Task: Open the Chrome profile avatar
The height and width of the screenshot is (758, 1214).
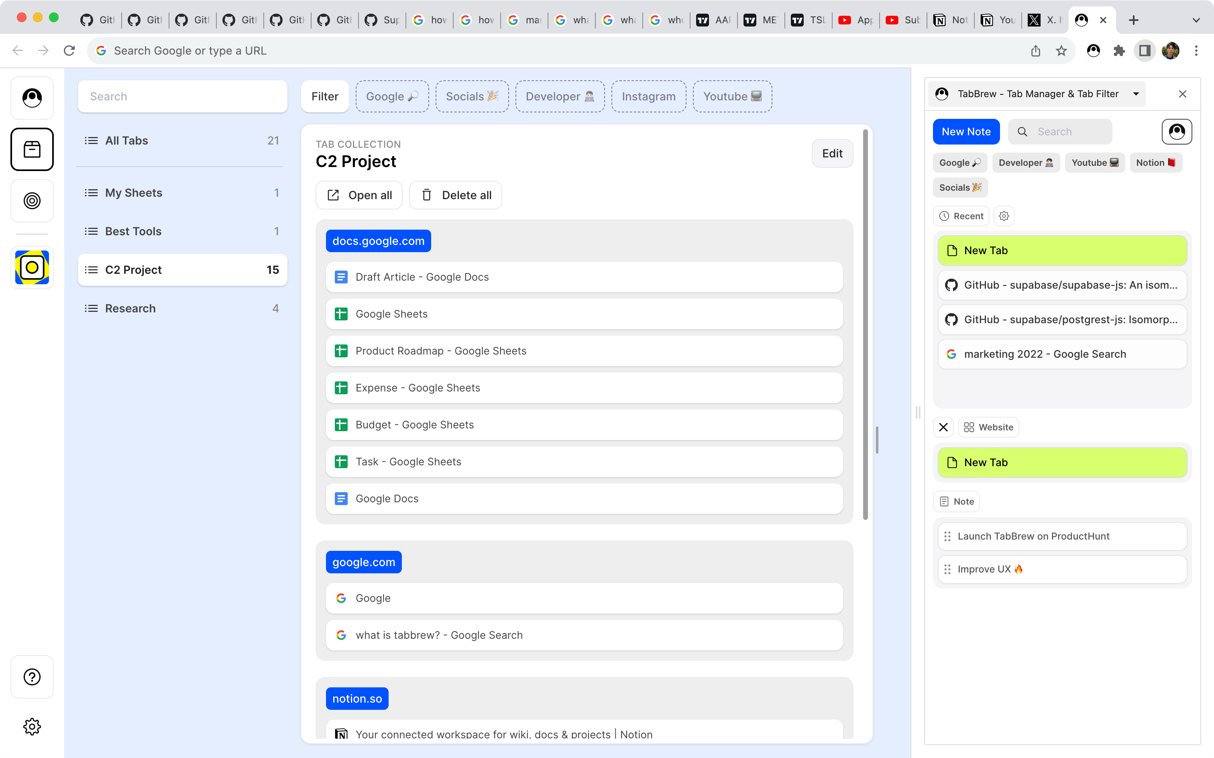Action: [x=1170, y=51]
